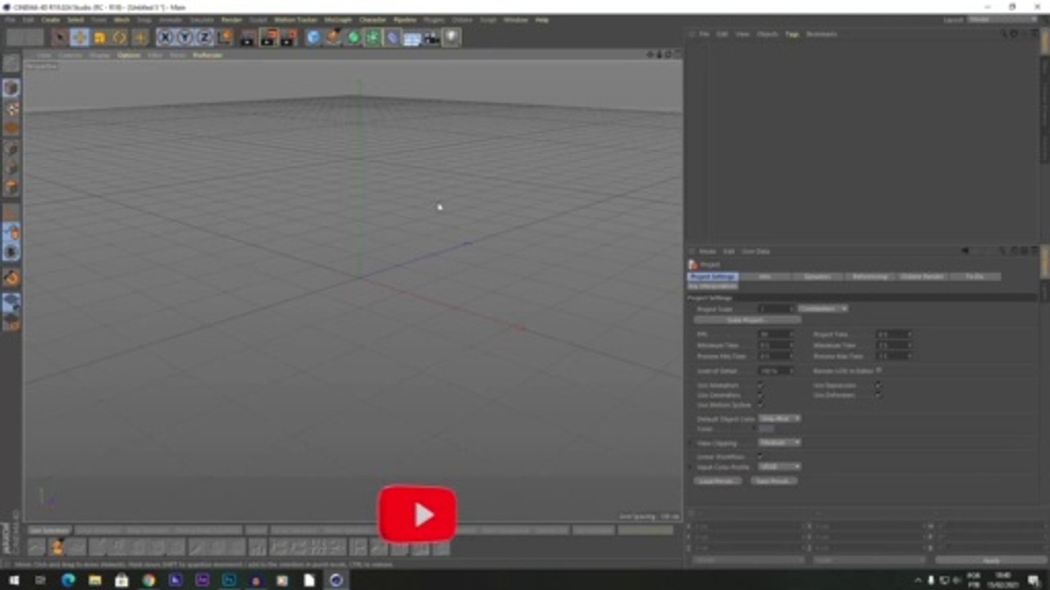Add a Cube primitive object
Screen dimensions: 1050x590
[313, 37]
